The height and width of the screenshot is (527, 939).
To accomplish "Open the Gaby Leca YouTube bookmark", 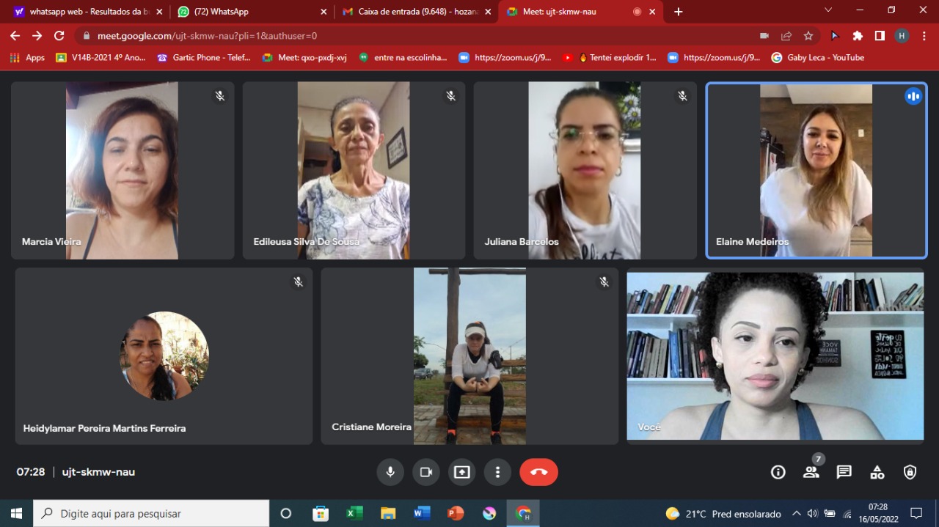I will [818, 58].
